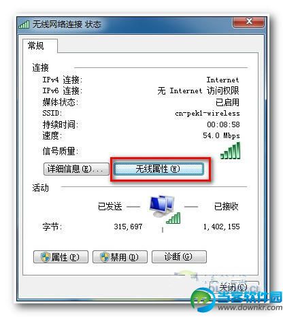Close the dialog with red X button
This screenshot has width=283, height=317.
(x=249, y=22)
